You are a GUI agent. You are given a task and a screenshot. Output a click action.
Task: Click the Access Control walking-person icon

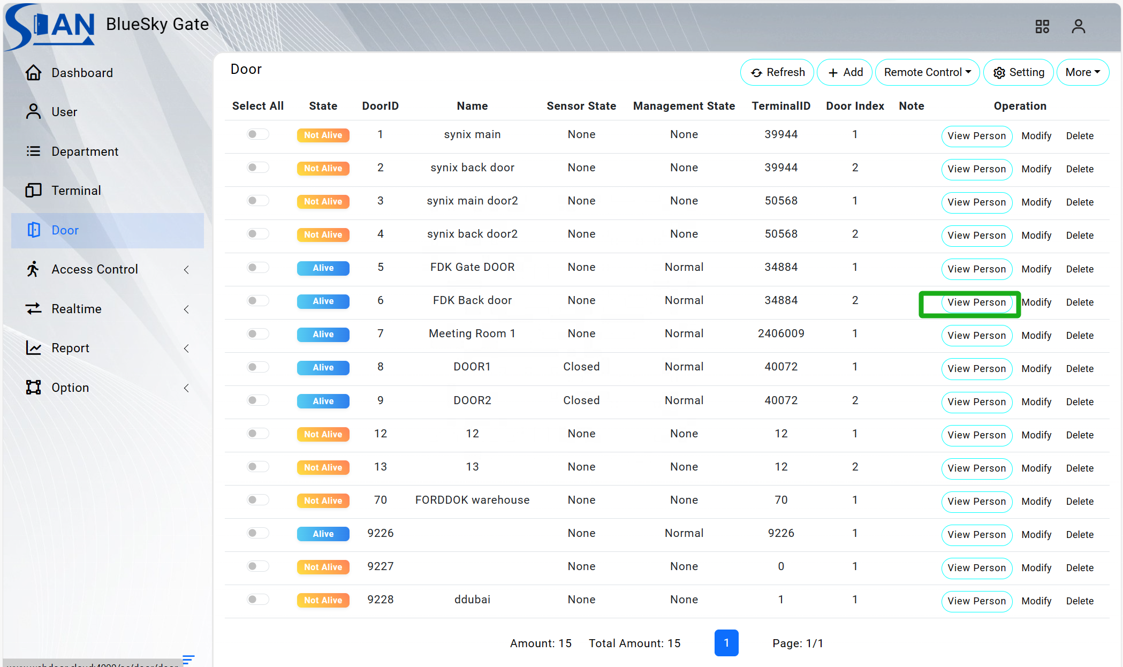click(33, 269)
